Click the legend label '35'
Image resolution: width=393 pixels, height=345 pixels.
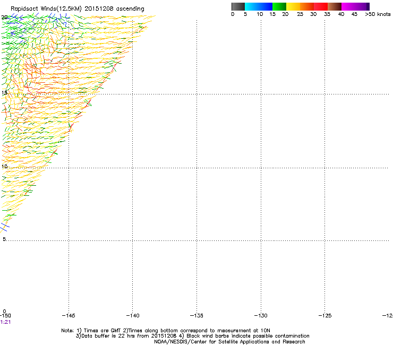point(327,14)
